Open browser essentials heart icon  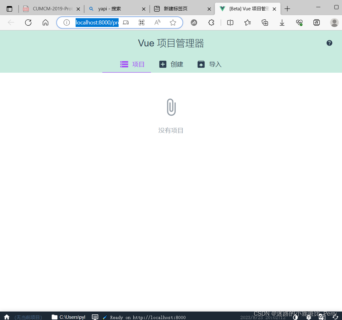[x=299, y=23]
